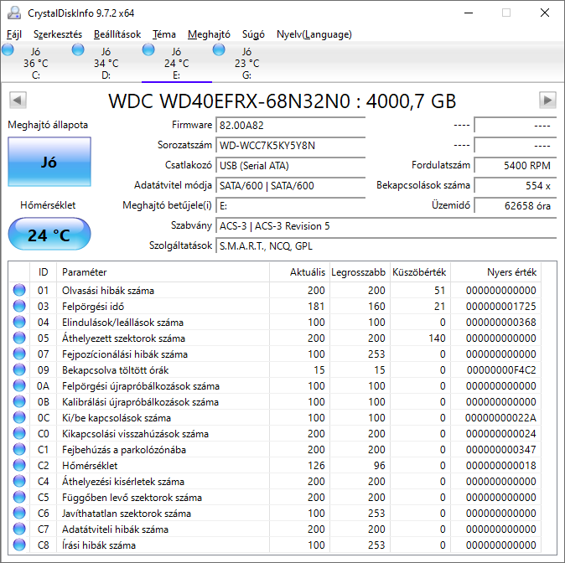Image resolution: width=565 pixels, height=563 pixels.
Task: Click the 24 °C temperature button
Action: coord(49,235)
